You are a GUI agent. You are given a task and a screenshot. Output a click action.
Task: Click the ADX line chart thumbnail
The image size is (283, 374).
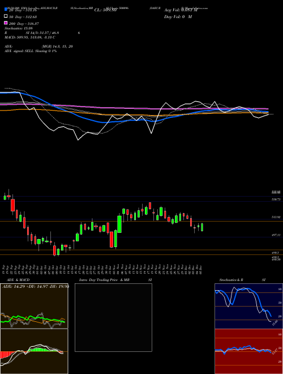click(34, 306)
